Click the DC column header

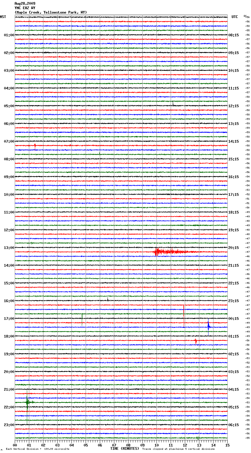tap(245, 16)
